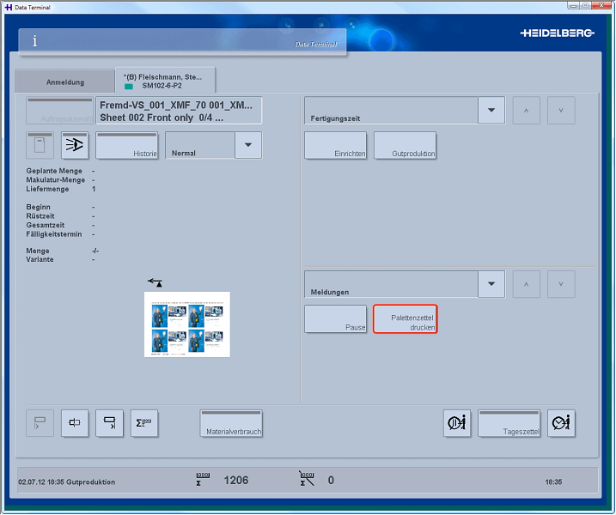The image size is (616, 515).
Task: Expand the Fertigungszeit dropdown
Action: click(491, 111)
